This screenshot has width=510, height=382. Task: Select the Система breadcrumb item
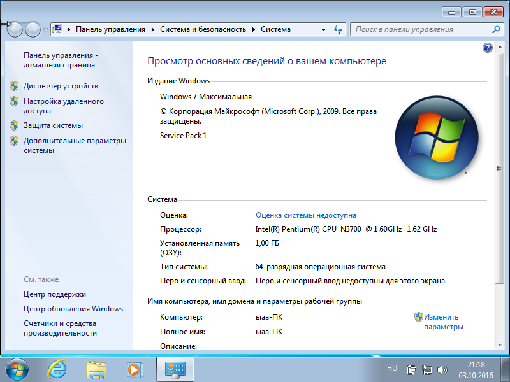pos(275,29)
